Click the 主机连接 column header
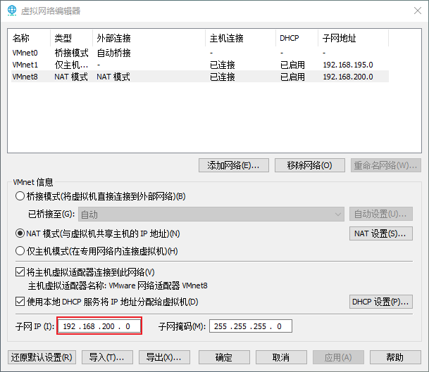The width and height of the screenshot is (429, 372). [x=240, y=38]
